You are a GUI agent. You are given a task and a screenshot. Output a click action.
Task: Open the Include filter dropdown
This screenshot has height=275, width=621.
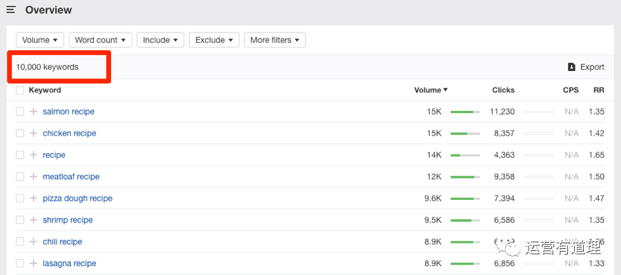[x=160, y=40]
